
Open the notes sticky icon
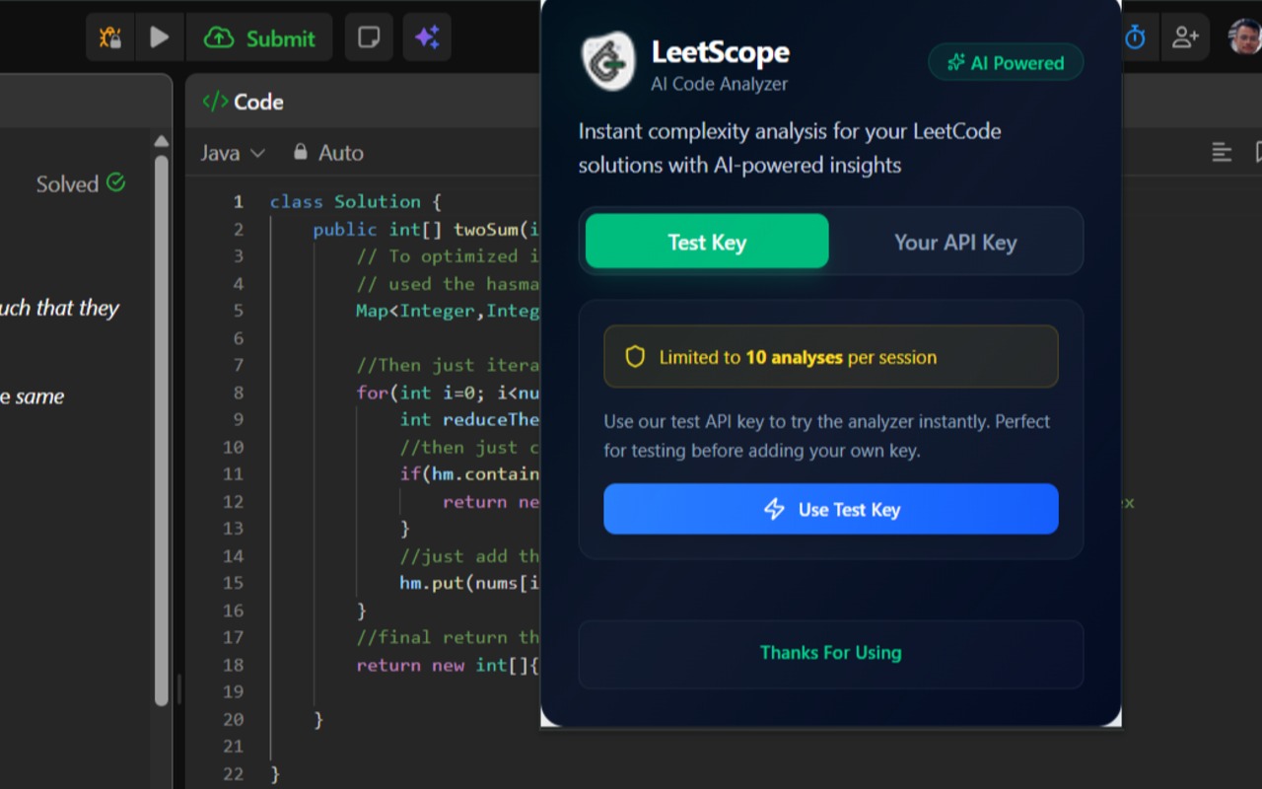(x=369, y=37)
